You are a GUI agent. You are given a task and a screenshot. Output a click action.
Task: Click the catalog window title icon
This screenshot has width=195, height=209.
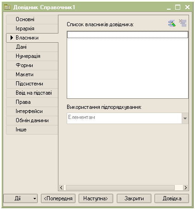click(x=7, y=7)
